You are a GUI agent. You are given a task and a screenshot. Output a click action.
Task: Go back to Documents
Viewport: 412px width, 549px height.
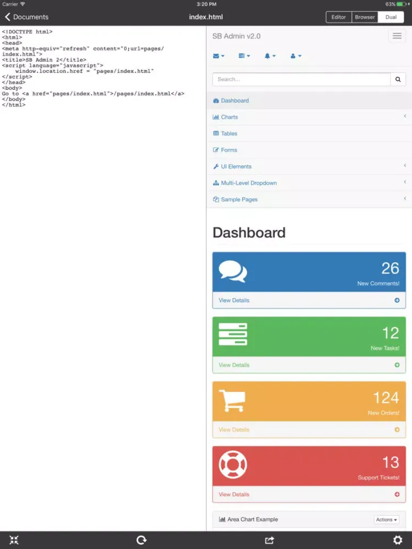(26, 17)
